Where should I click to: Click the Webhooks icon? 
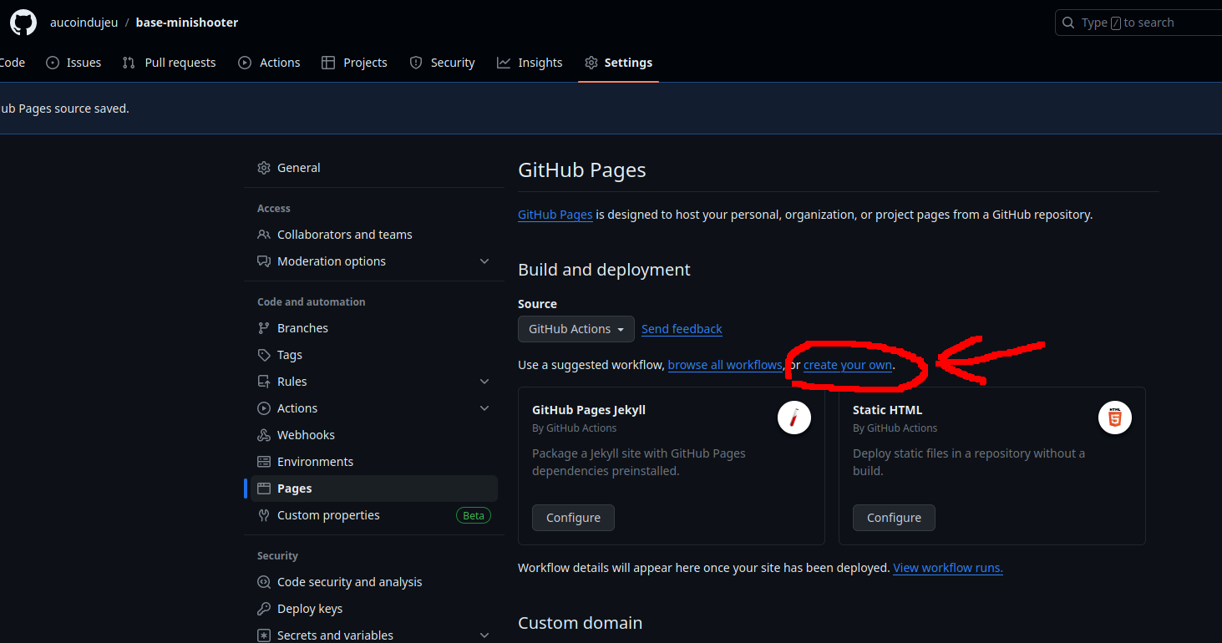(264, 435)
